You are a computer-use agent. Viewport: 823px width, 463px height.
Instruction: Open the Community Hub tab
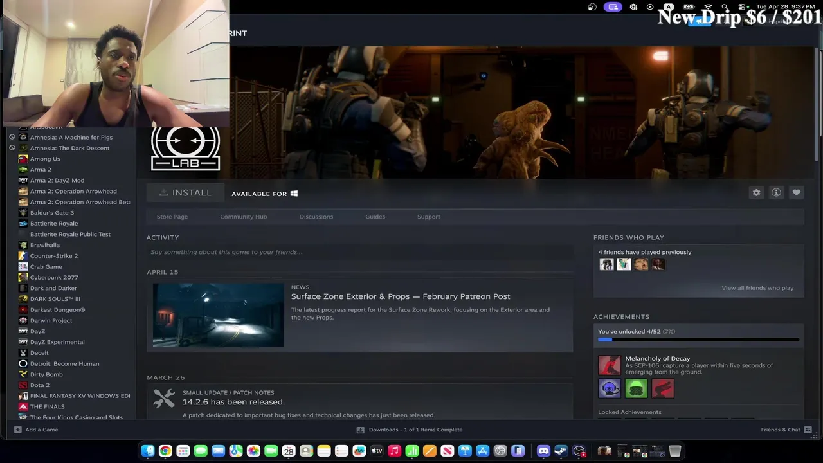click(244, 217)
